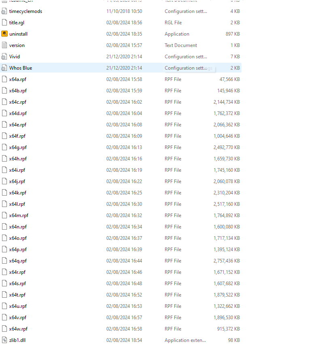Click the x64b.rpf file icon
This screenshot has width=322, height=350.
(x=4, y=91)
